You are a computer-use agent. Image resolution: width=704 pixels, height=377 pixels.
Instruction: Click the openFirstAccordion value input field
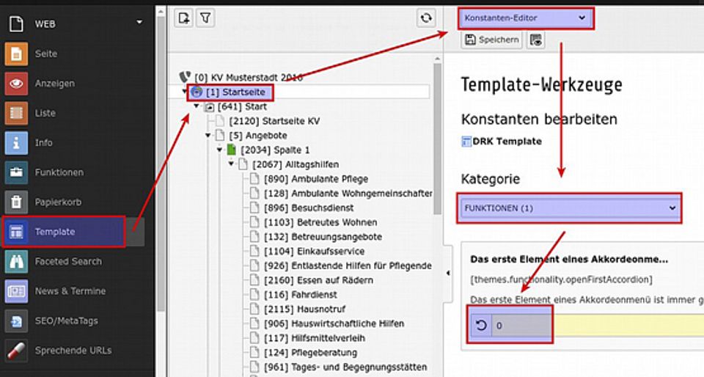(521, 325)
